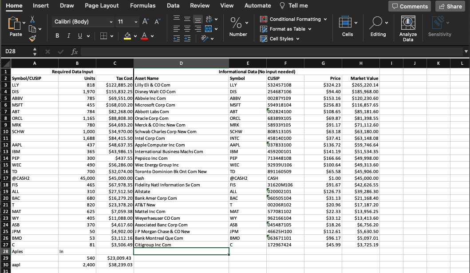This screenshot has width=470, height=273.
Task: Click inside the formula bar
Action: point(271,51)
